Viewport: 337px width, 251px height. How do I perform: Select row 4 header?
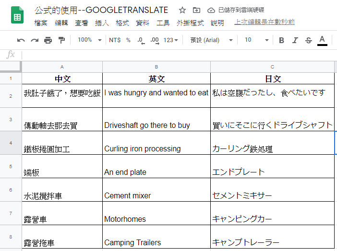(x=11, y=143)
